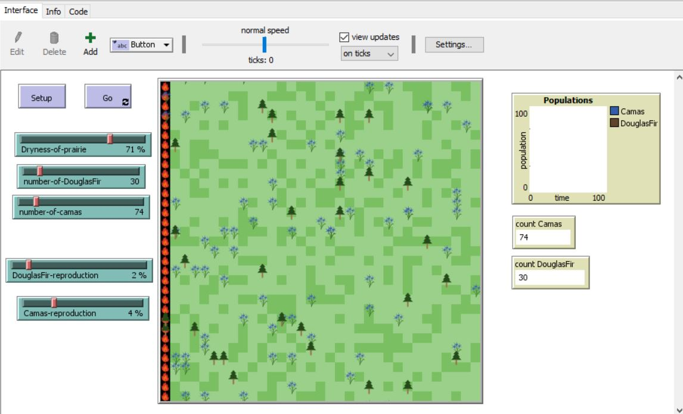Click the normal speed slider handle
The image size is (683, 414).
pyautogui.click(x=265, y=45)
